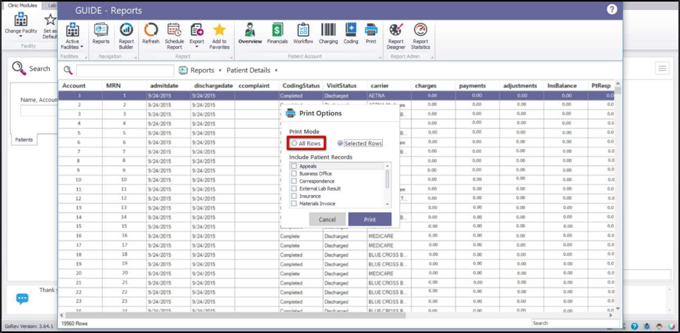
Task: Open the Workflow view
Action: (303, 33)
